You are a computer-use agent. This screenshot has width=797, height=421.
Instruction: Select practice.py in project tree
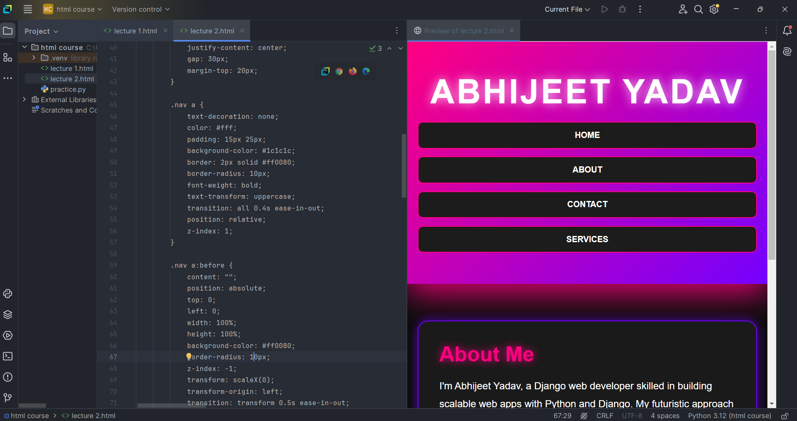tap(63, 89)
